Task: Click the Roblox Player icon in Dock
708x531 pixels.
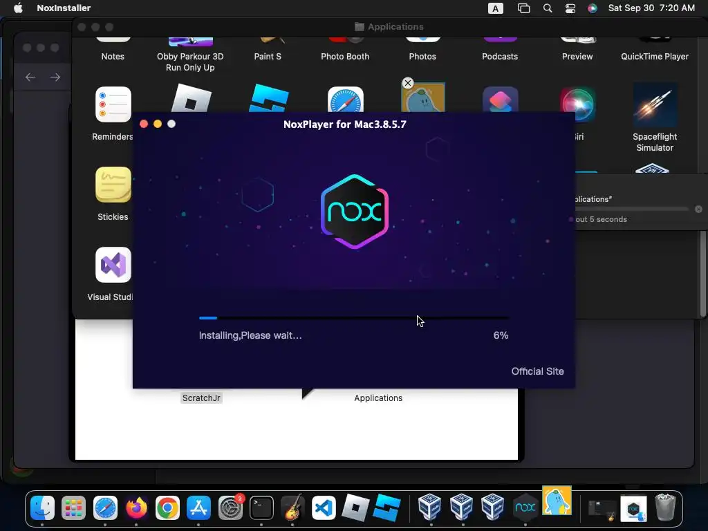Action: pyautogui.click(x=355, y=508)
